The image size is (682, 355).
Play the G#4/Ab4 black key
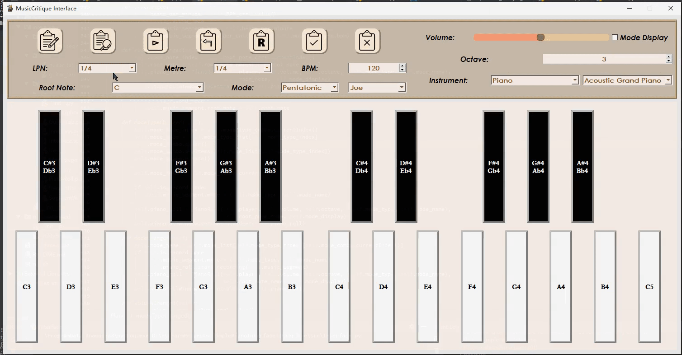tap(538, 167)
